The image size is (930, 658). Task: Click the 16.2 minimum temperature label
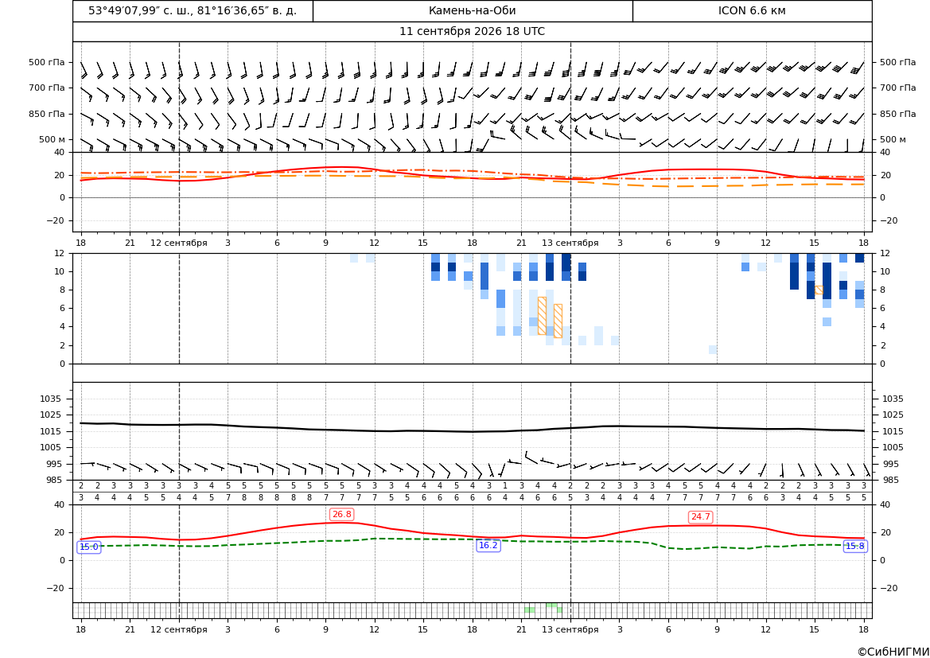(x=488, y=545)
